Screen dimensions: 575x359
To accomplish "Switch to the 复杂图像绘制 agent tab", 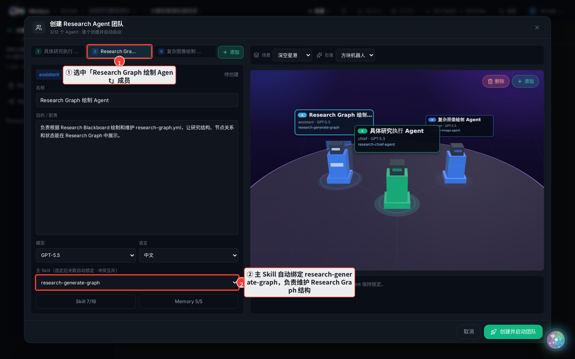I will (185, 51).
